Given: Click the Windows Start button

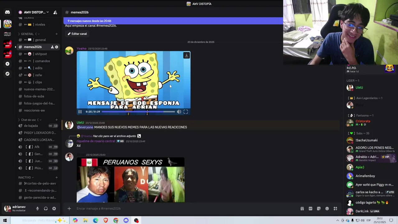Looking at the screenshot, I should tap(5, 220).
